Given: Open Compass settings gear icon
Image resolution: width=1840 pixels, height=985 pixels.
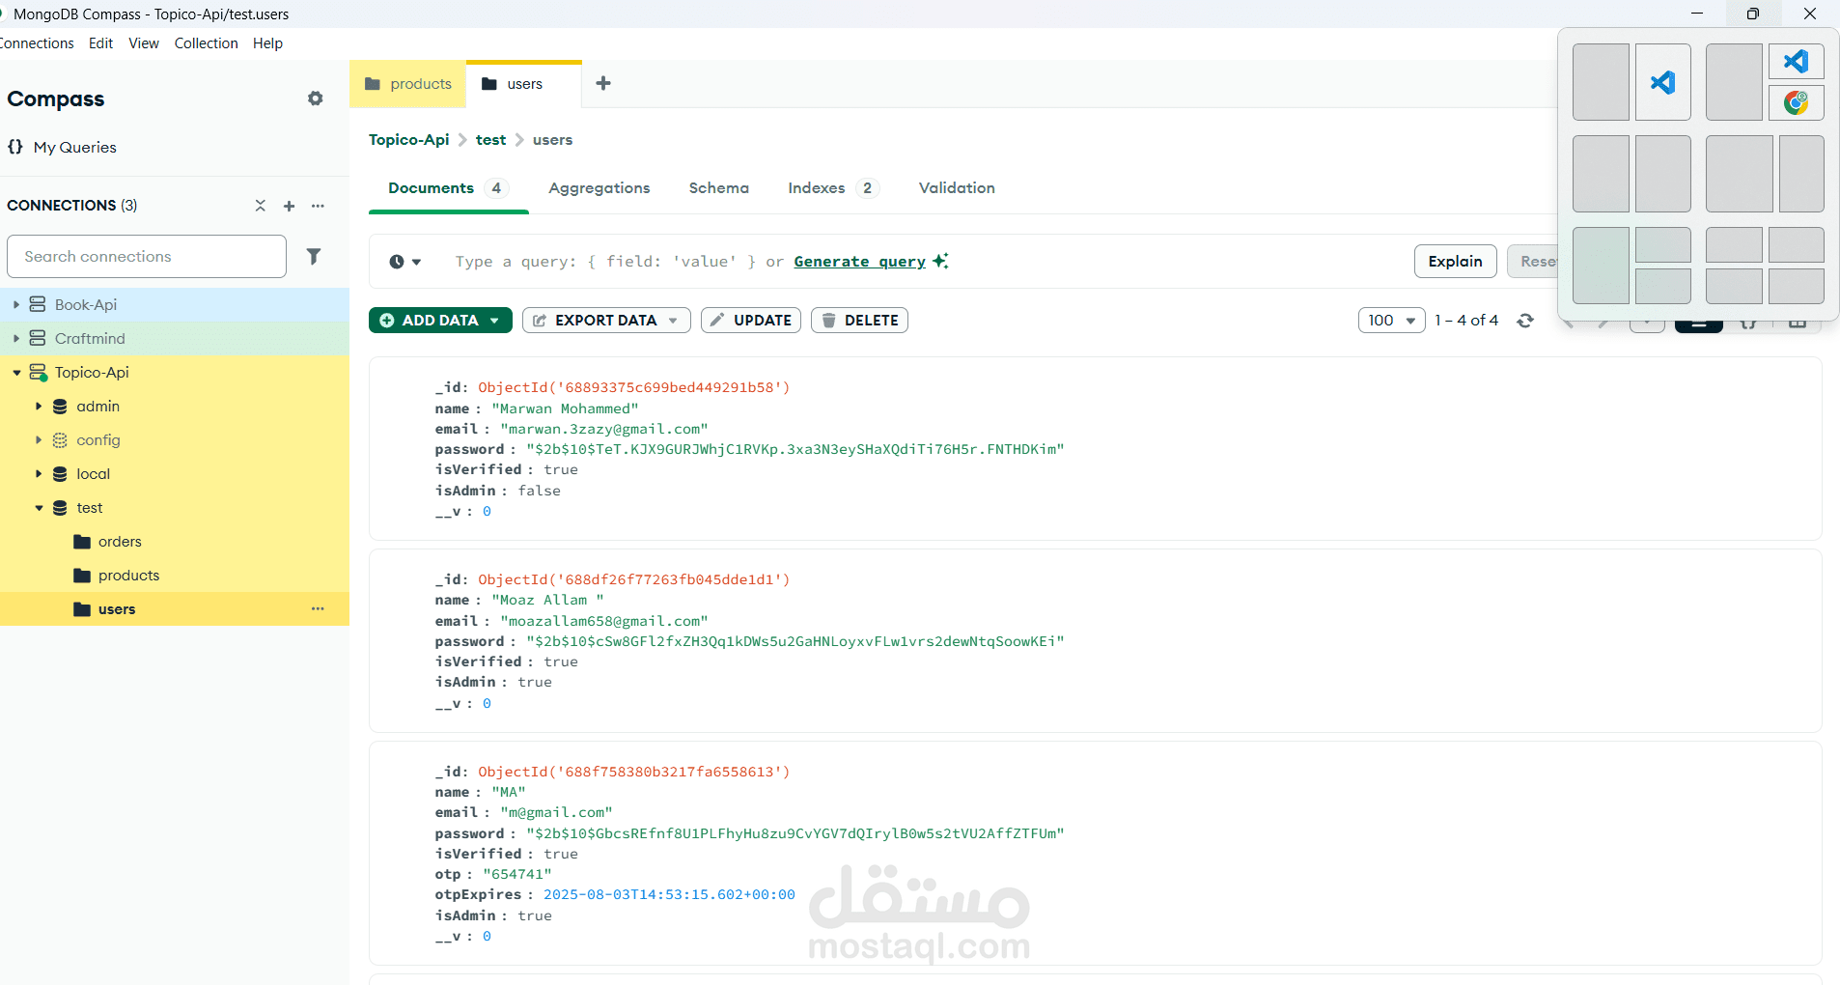Looking at the screenshot, I should pos(316,98).
